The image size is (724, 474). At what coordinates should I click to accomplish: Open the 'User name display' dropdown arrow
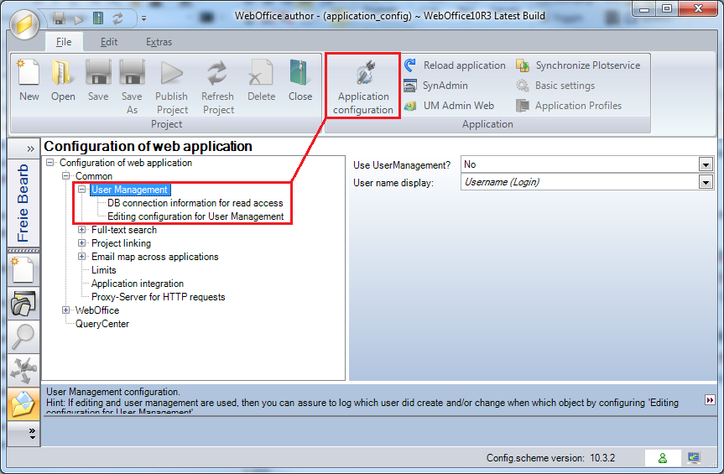706,182
